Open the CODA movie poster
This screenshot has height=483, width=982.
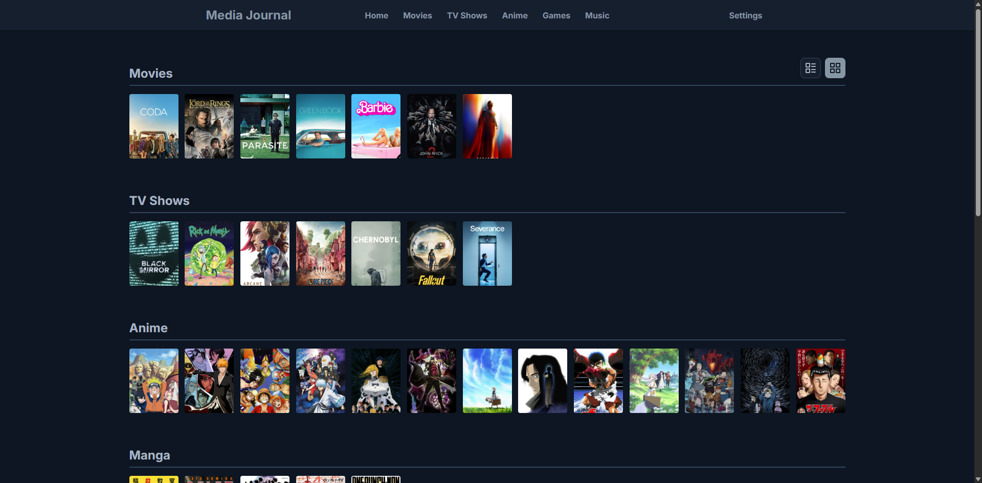pyautogui.click(x=154, y=126)
